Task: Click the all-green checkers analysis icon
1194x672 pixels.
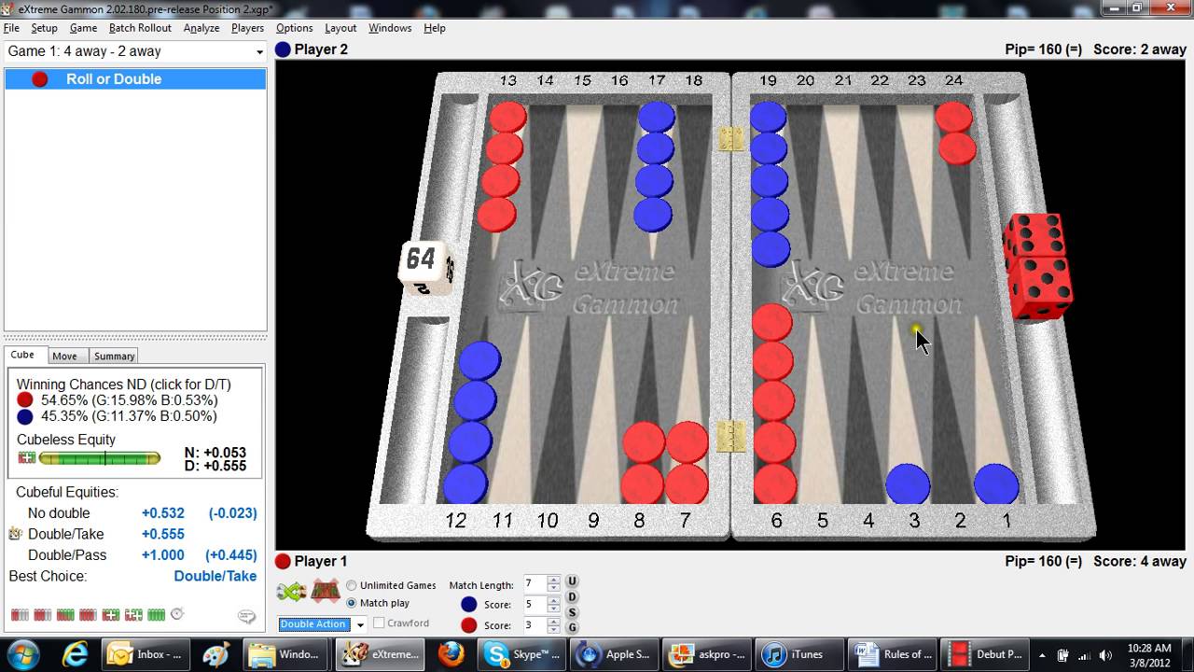Action: coord(156,615)
